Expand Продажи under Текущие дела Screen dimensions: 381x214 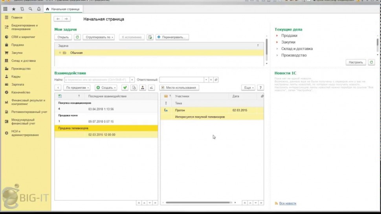tap(277, 36)
